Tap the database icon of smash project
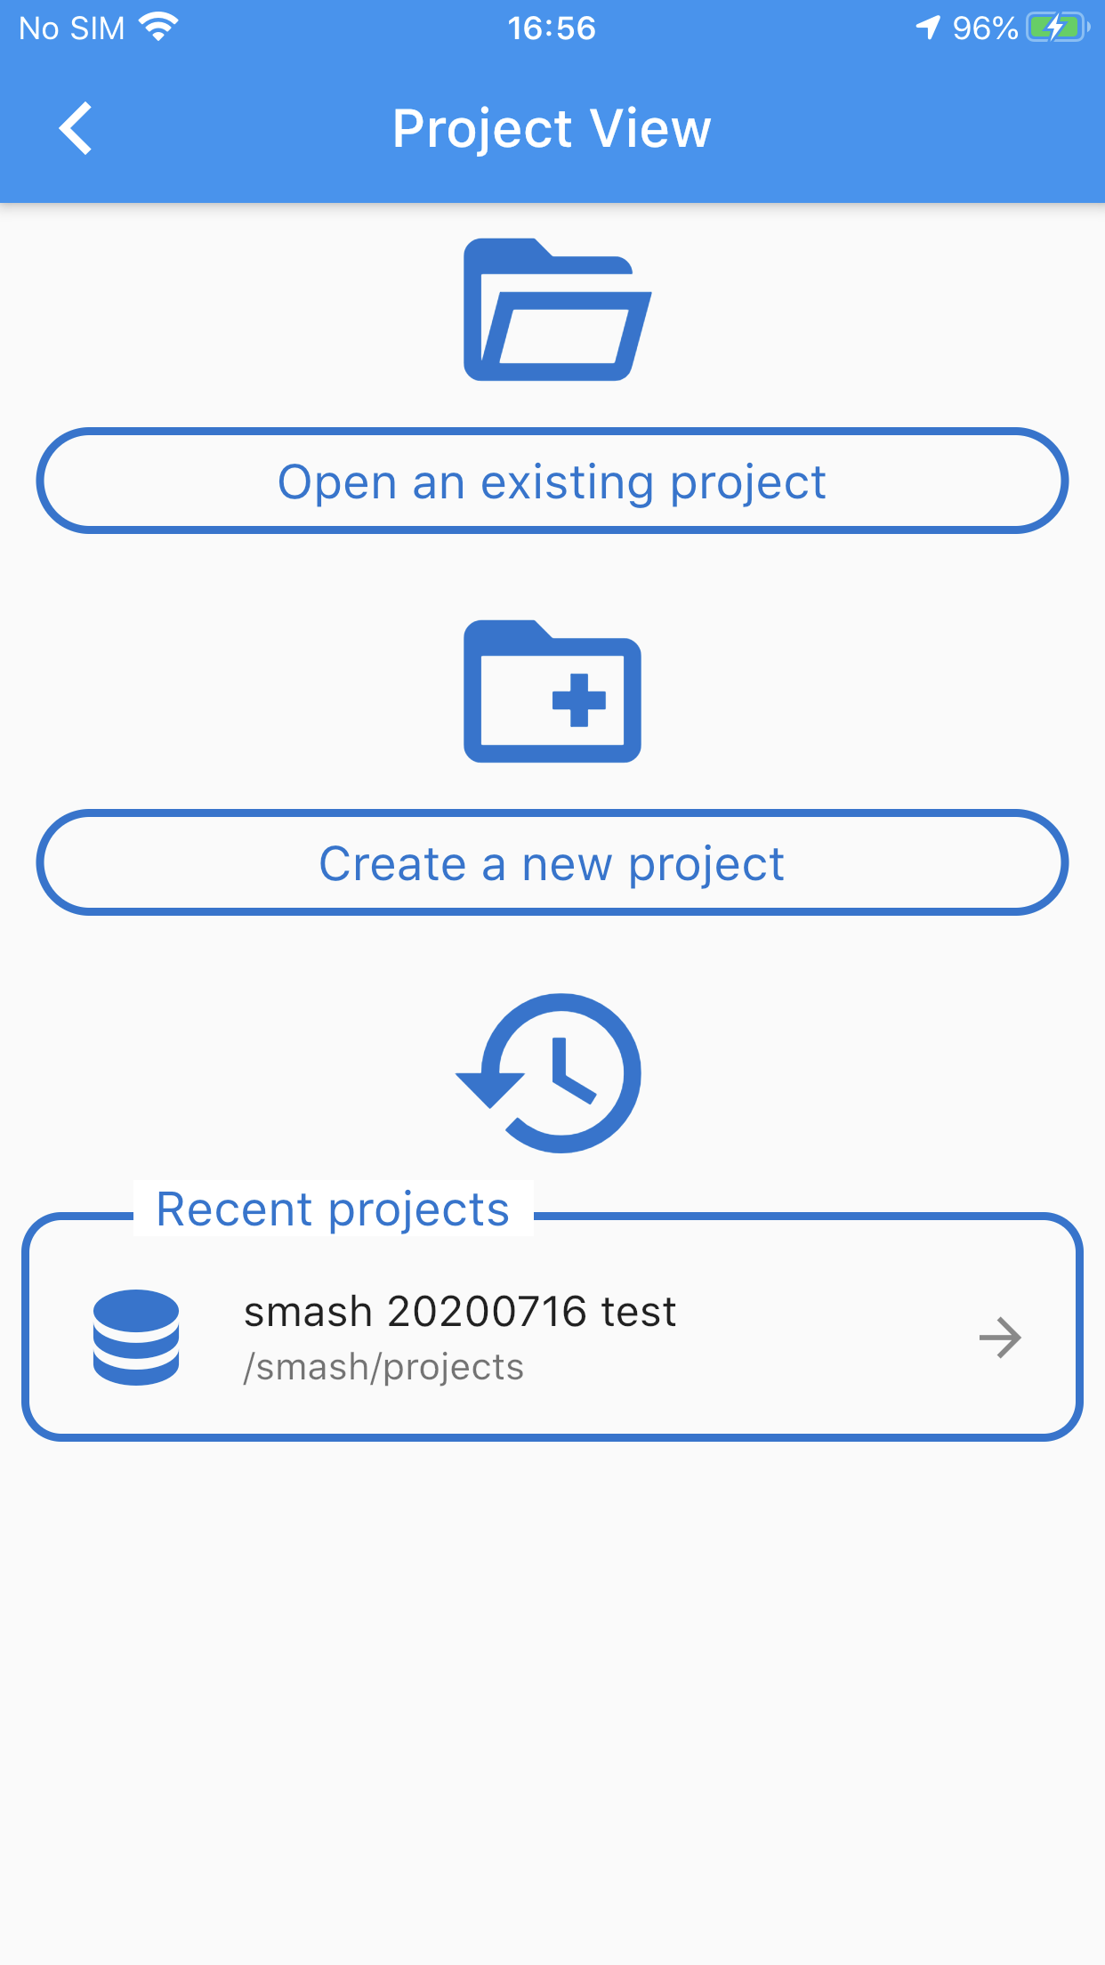The width and height of the screenshot is (1105, 1965). click(x=136, y=1337)
